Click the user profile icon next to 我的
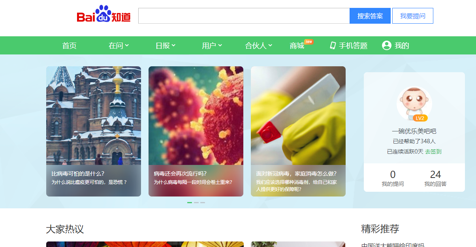The height and width of the screenshot is (247, 476). (x=386, y=45)
